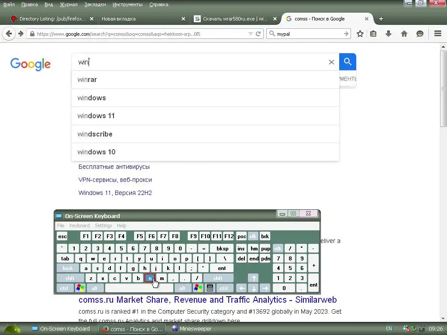This screenshot has width=447, height=335.
Task: Toggle the slk (scroll lock) key
Action: 253,236
